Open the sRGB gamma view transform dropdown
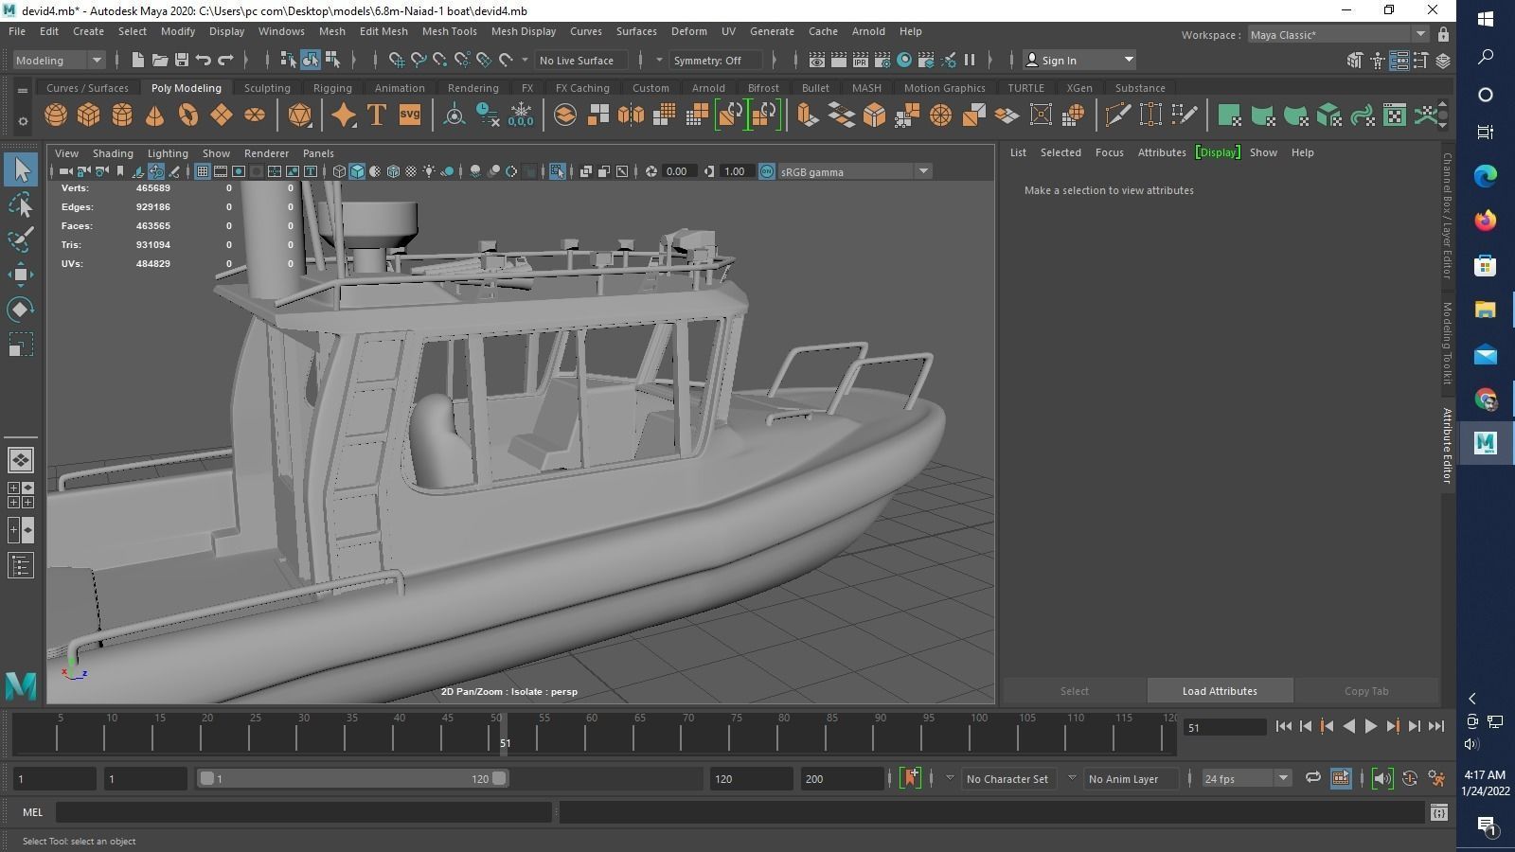The height and width of the screenshot is (852, 1515). point(855,171)
